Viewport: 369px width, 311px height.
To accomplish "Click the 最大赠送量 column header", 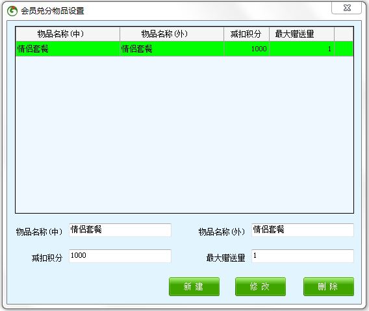I will pyautogui.click(x=301, y=34).
